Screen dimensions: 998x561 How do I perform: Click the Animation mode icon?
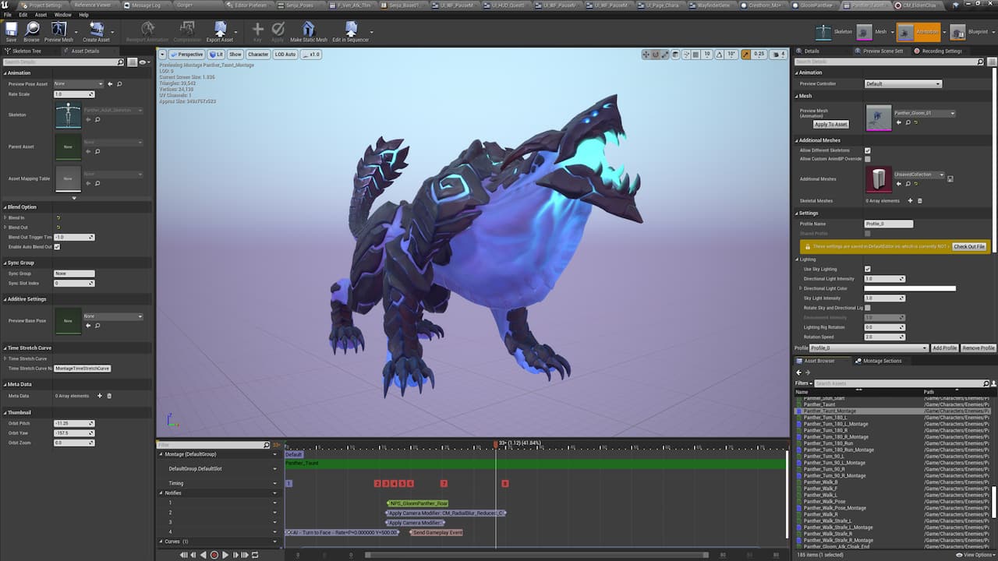click(x=906, y=32)
